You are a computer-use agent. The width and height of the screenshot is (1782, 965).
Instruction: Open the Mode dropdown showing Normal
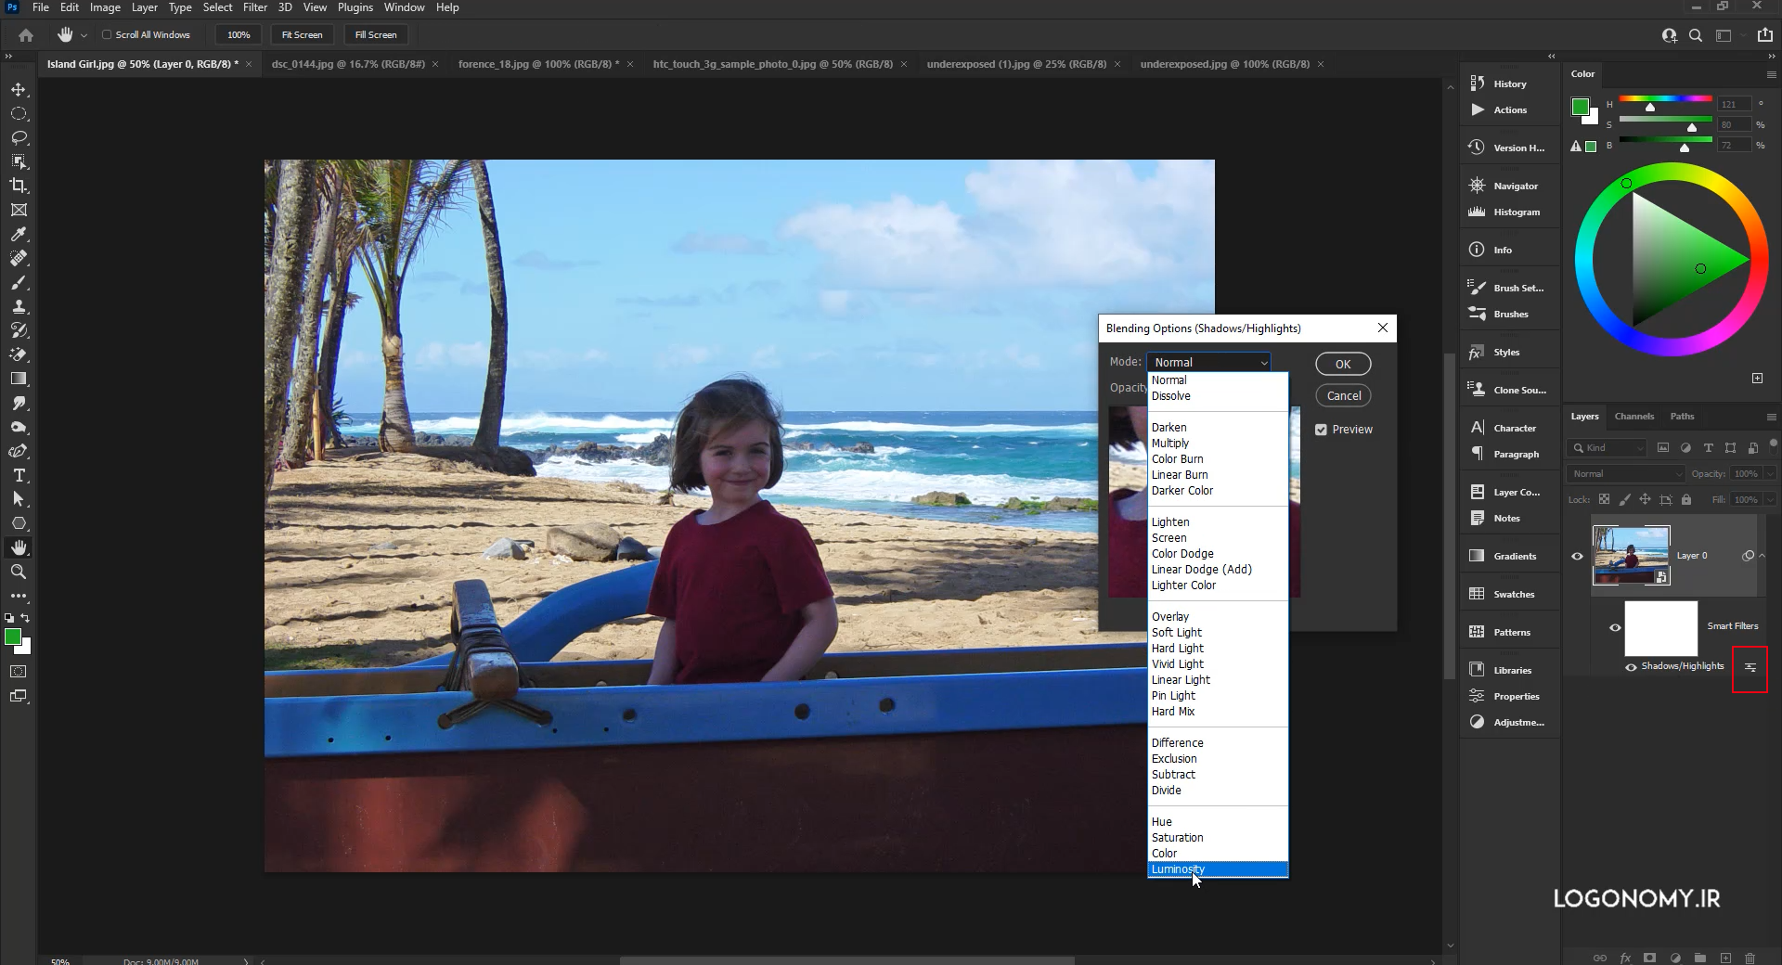point(1208,363)
